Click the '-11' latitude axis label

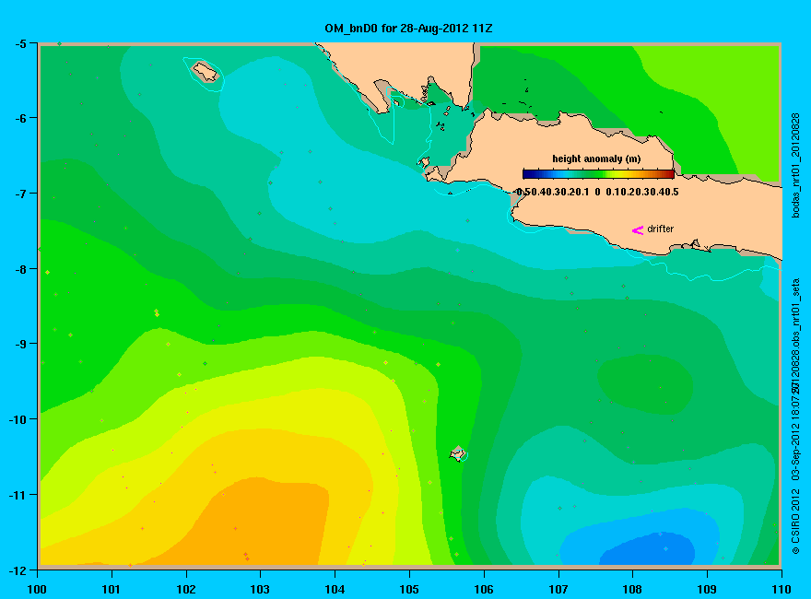click(18, 495)
